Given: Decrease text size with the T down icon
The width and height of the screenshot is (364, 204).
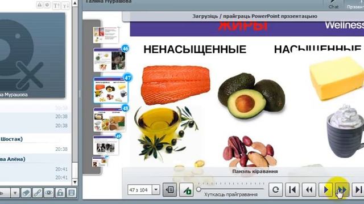Looking at the screenshot, I should pos(66,6).
